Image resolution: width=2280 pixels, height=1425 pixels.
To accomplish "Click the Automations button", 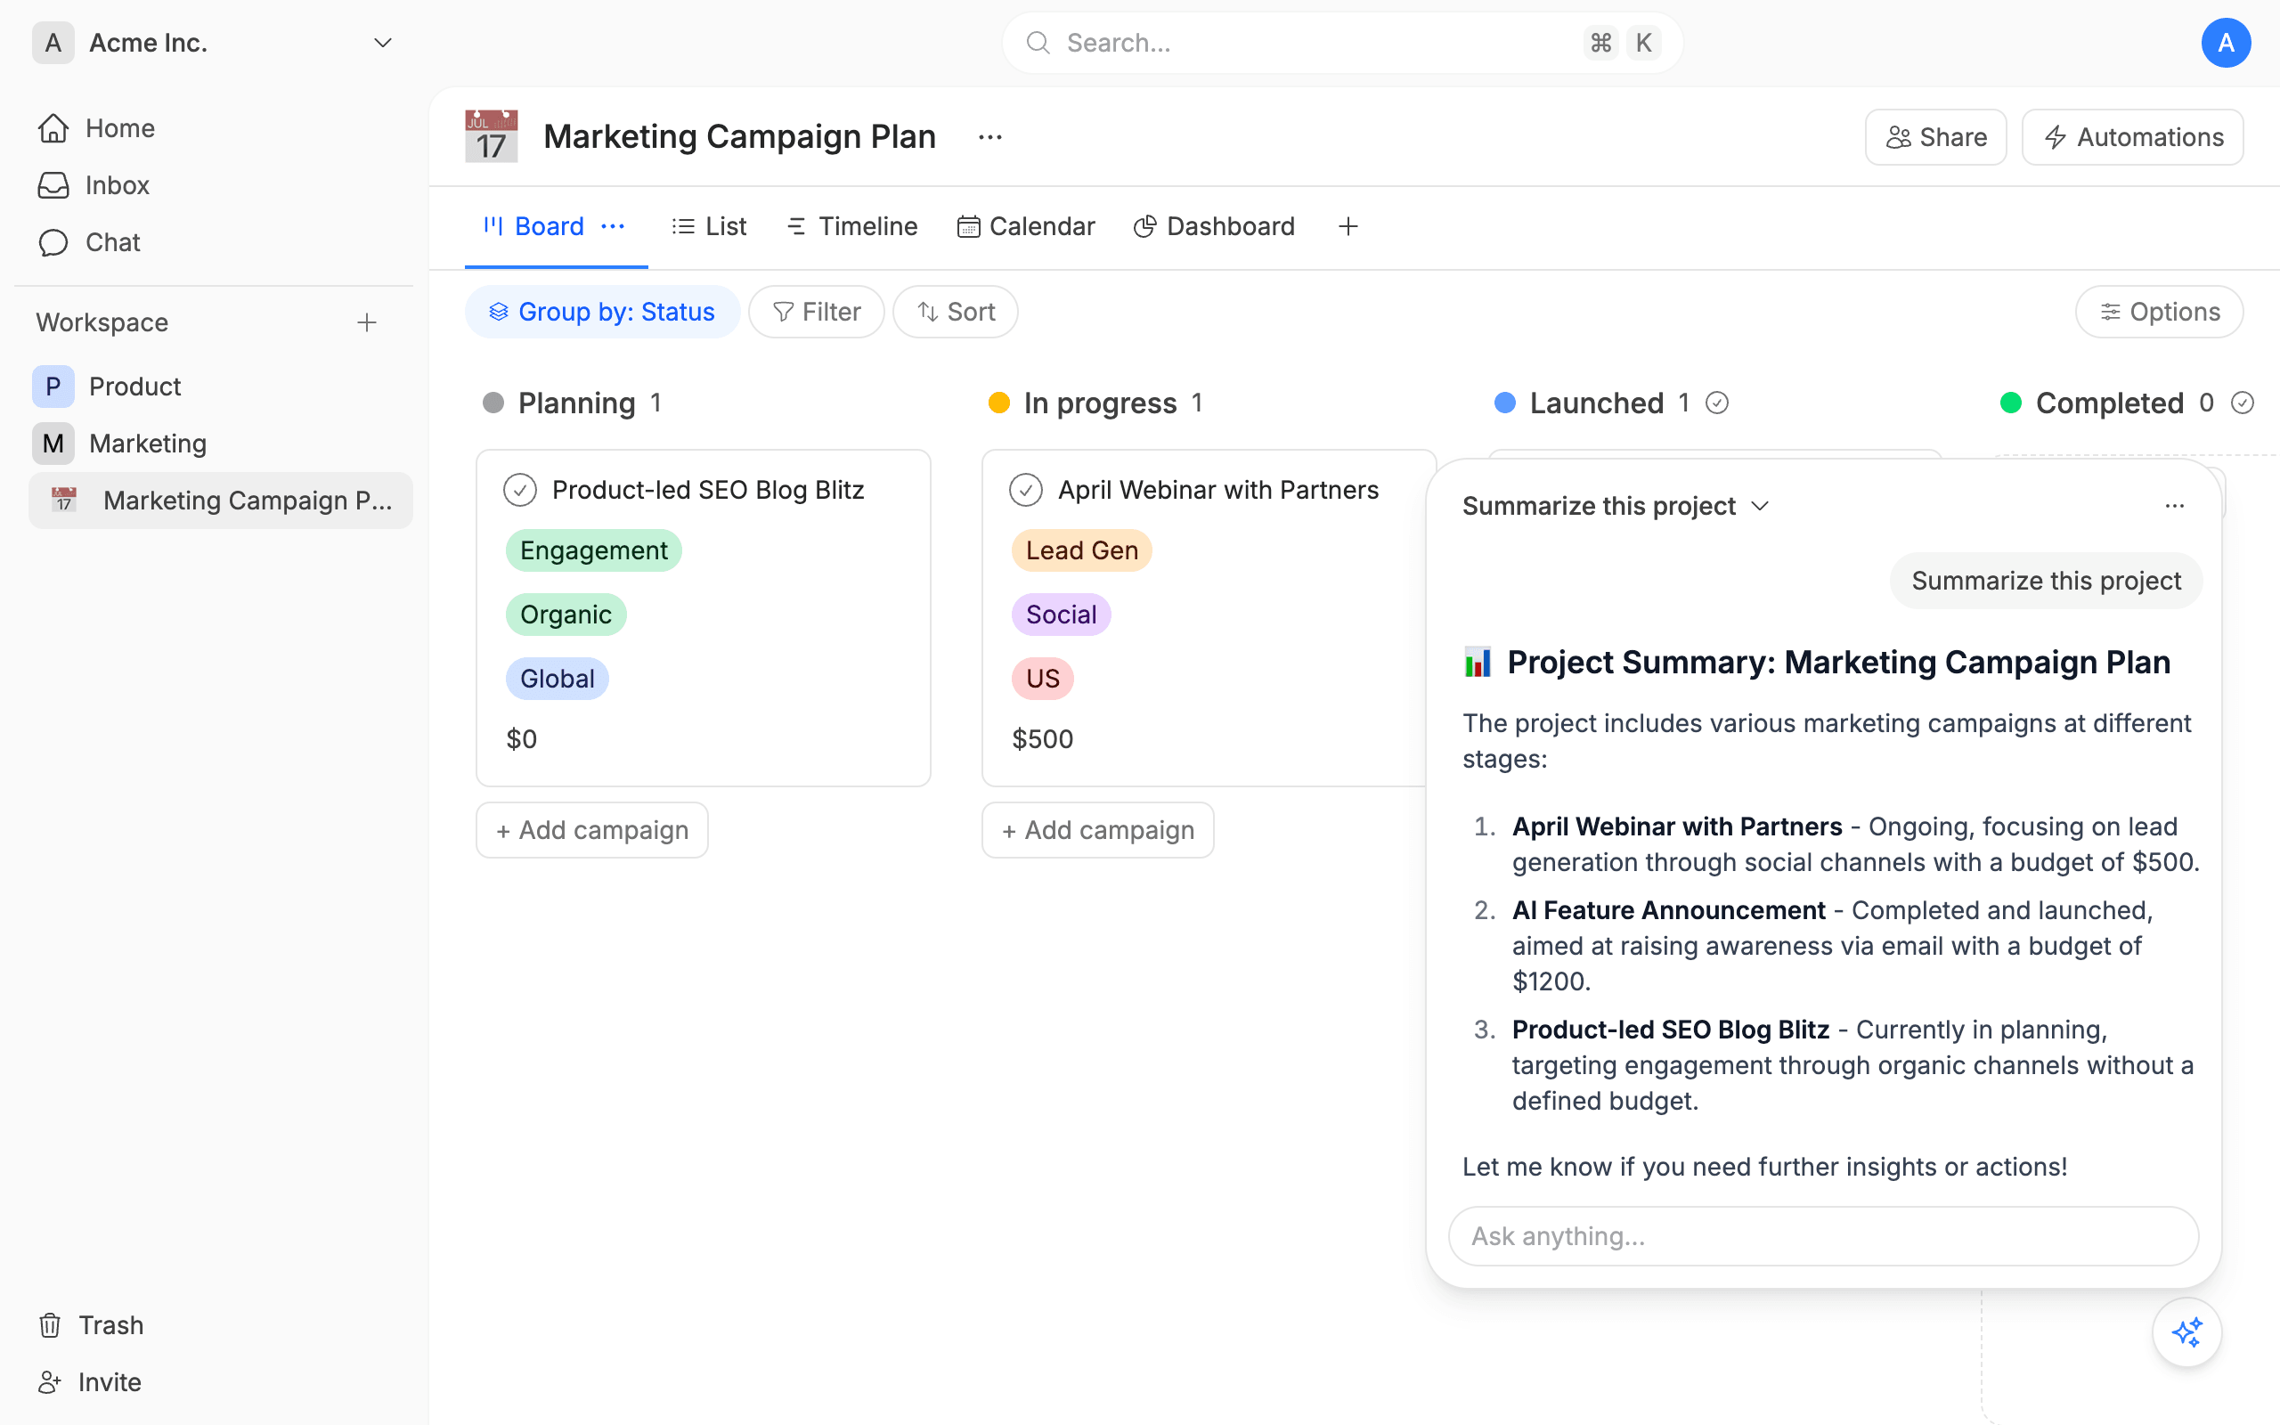I will click(2132, 137).
